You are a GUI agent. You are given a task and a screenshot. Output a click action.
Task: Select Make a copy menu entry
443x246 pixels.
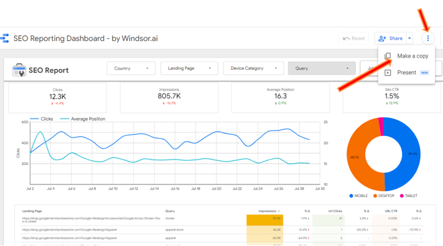tap(406, 56)
